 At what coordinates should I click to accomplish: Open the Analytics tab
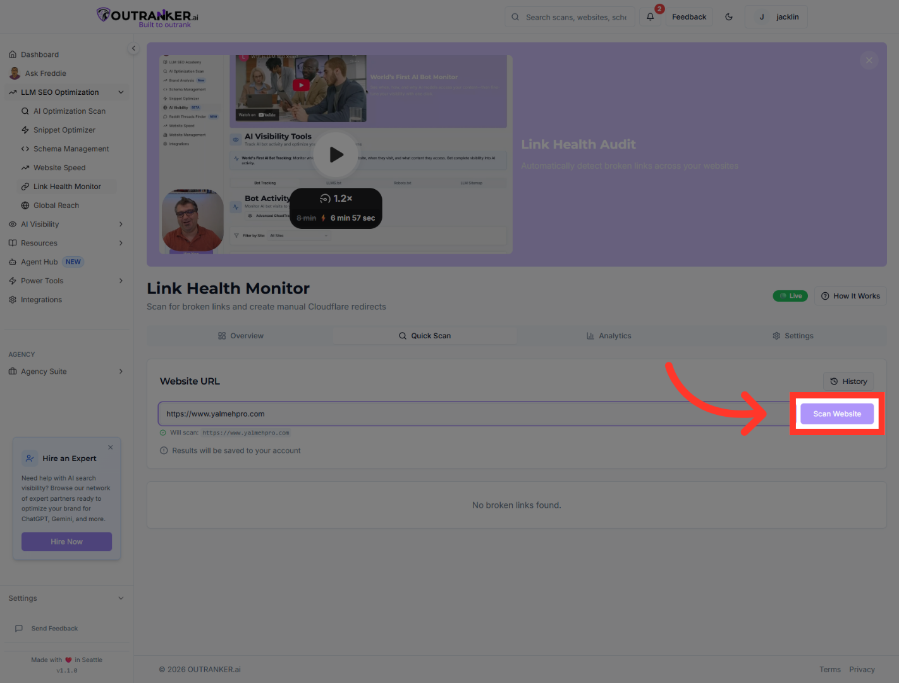pyautogui.click(x=609, y=336)
